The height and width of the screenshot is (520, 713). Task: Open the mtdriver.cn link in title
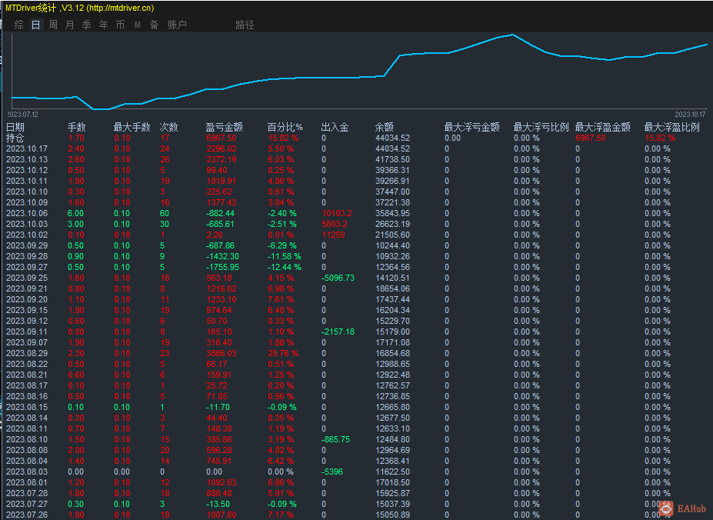pos(119,8)
